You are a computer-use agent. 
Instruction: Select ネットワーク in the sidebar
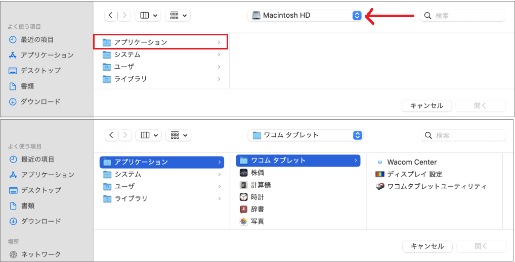pyautogui.click(x=35, y=254)
